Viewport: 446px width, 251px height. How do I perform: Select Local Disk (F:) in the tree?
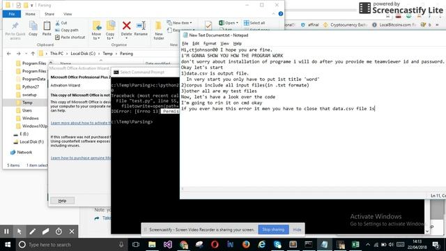coord(31,142)
